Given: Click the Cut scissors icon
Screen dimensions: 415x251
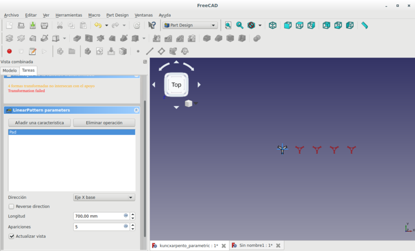Looking at the screenshot, I should pyautogui.click(x=60, y=25).
